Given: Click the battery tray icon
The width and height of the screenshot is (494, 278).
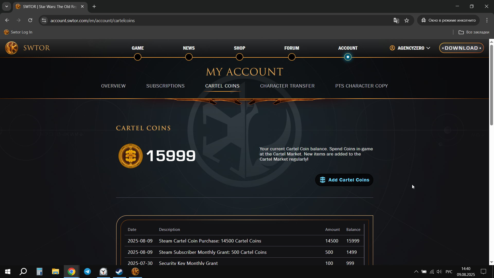Looking at the screenshot, I should pyautogui.click(x=424, y=272).
